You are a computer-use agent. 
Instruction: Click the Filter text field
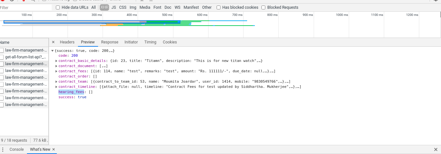coord(25,7)
